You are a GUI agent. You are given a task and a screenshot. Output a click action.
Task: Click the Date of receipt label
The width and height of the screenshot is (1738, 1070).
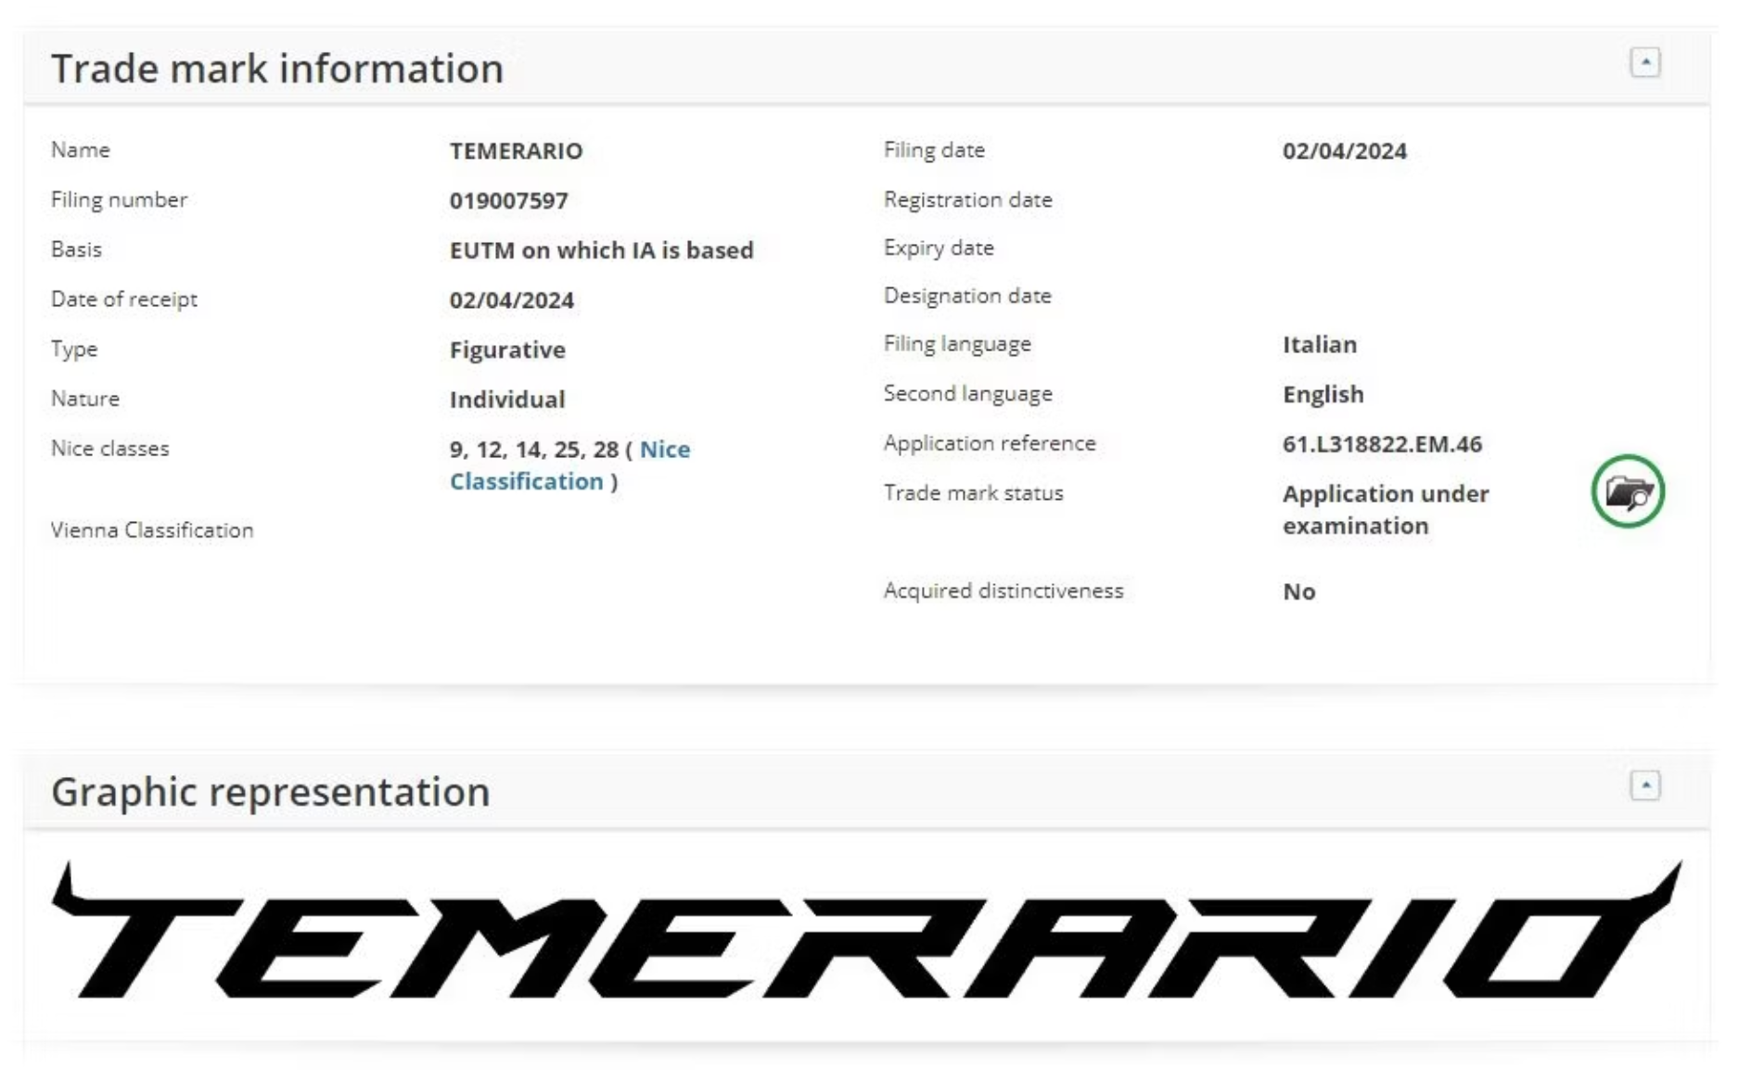pyautogui.click(x=124, y=299)
